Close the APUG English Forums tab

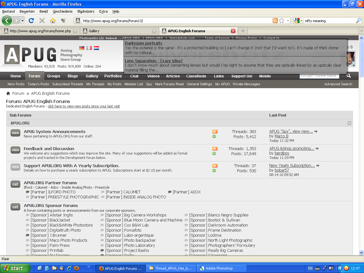[x=233, y=31]
